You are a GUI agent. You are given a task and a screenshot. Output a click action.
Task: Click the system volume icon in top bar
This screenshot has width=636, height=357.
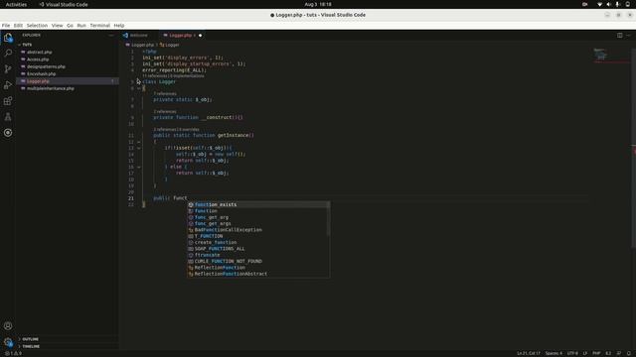[608, 4]
